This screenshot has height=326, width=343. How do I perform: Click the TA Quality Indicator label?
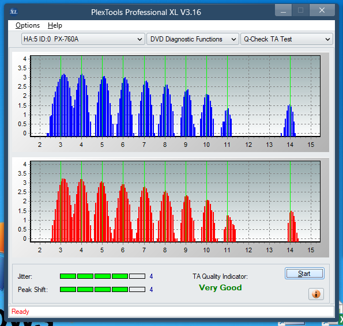220,276
